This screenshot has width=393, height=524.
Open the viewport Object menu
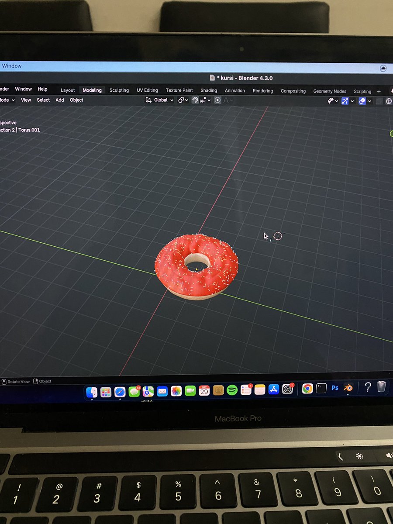click(x=76, y=100)
